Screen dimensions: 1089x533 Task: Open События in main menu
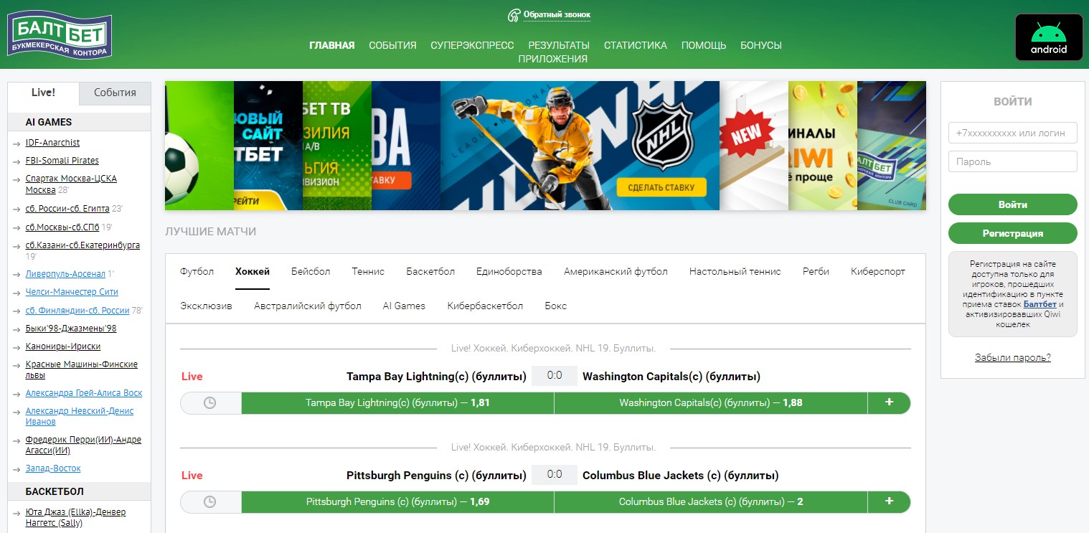392,45
